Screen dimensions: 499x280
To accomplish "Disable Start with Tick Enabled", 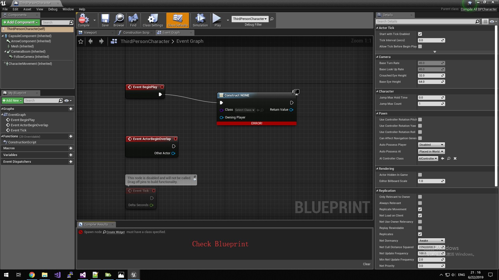I will (420, 34).
